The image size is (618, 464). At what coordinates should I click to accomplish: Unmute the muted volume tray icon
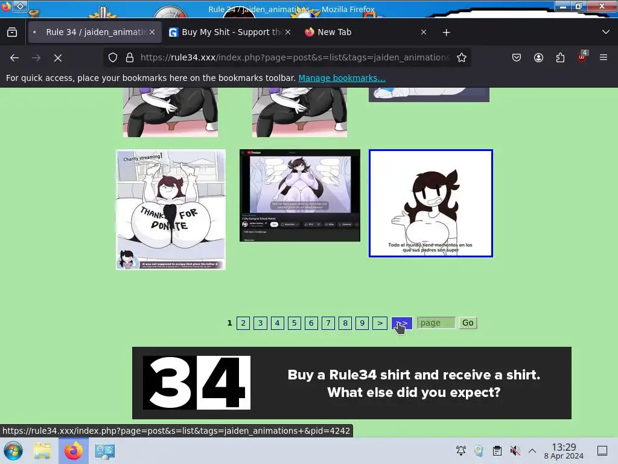tap(515, 451)
